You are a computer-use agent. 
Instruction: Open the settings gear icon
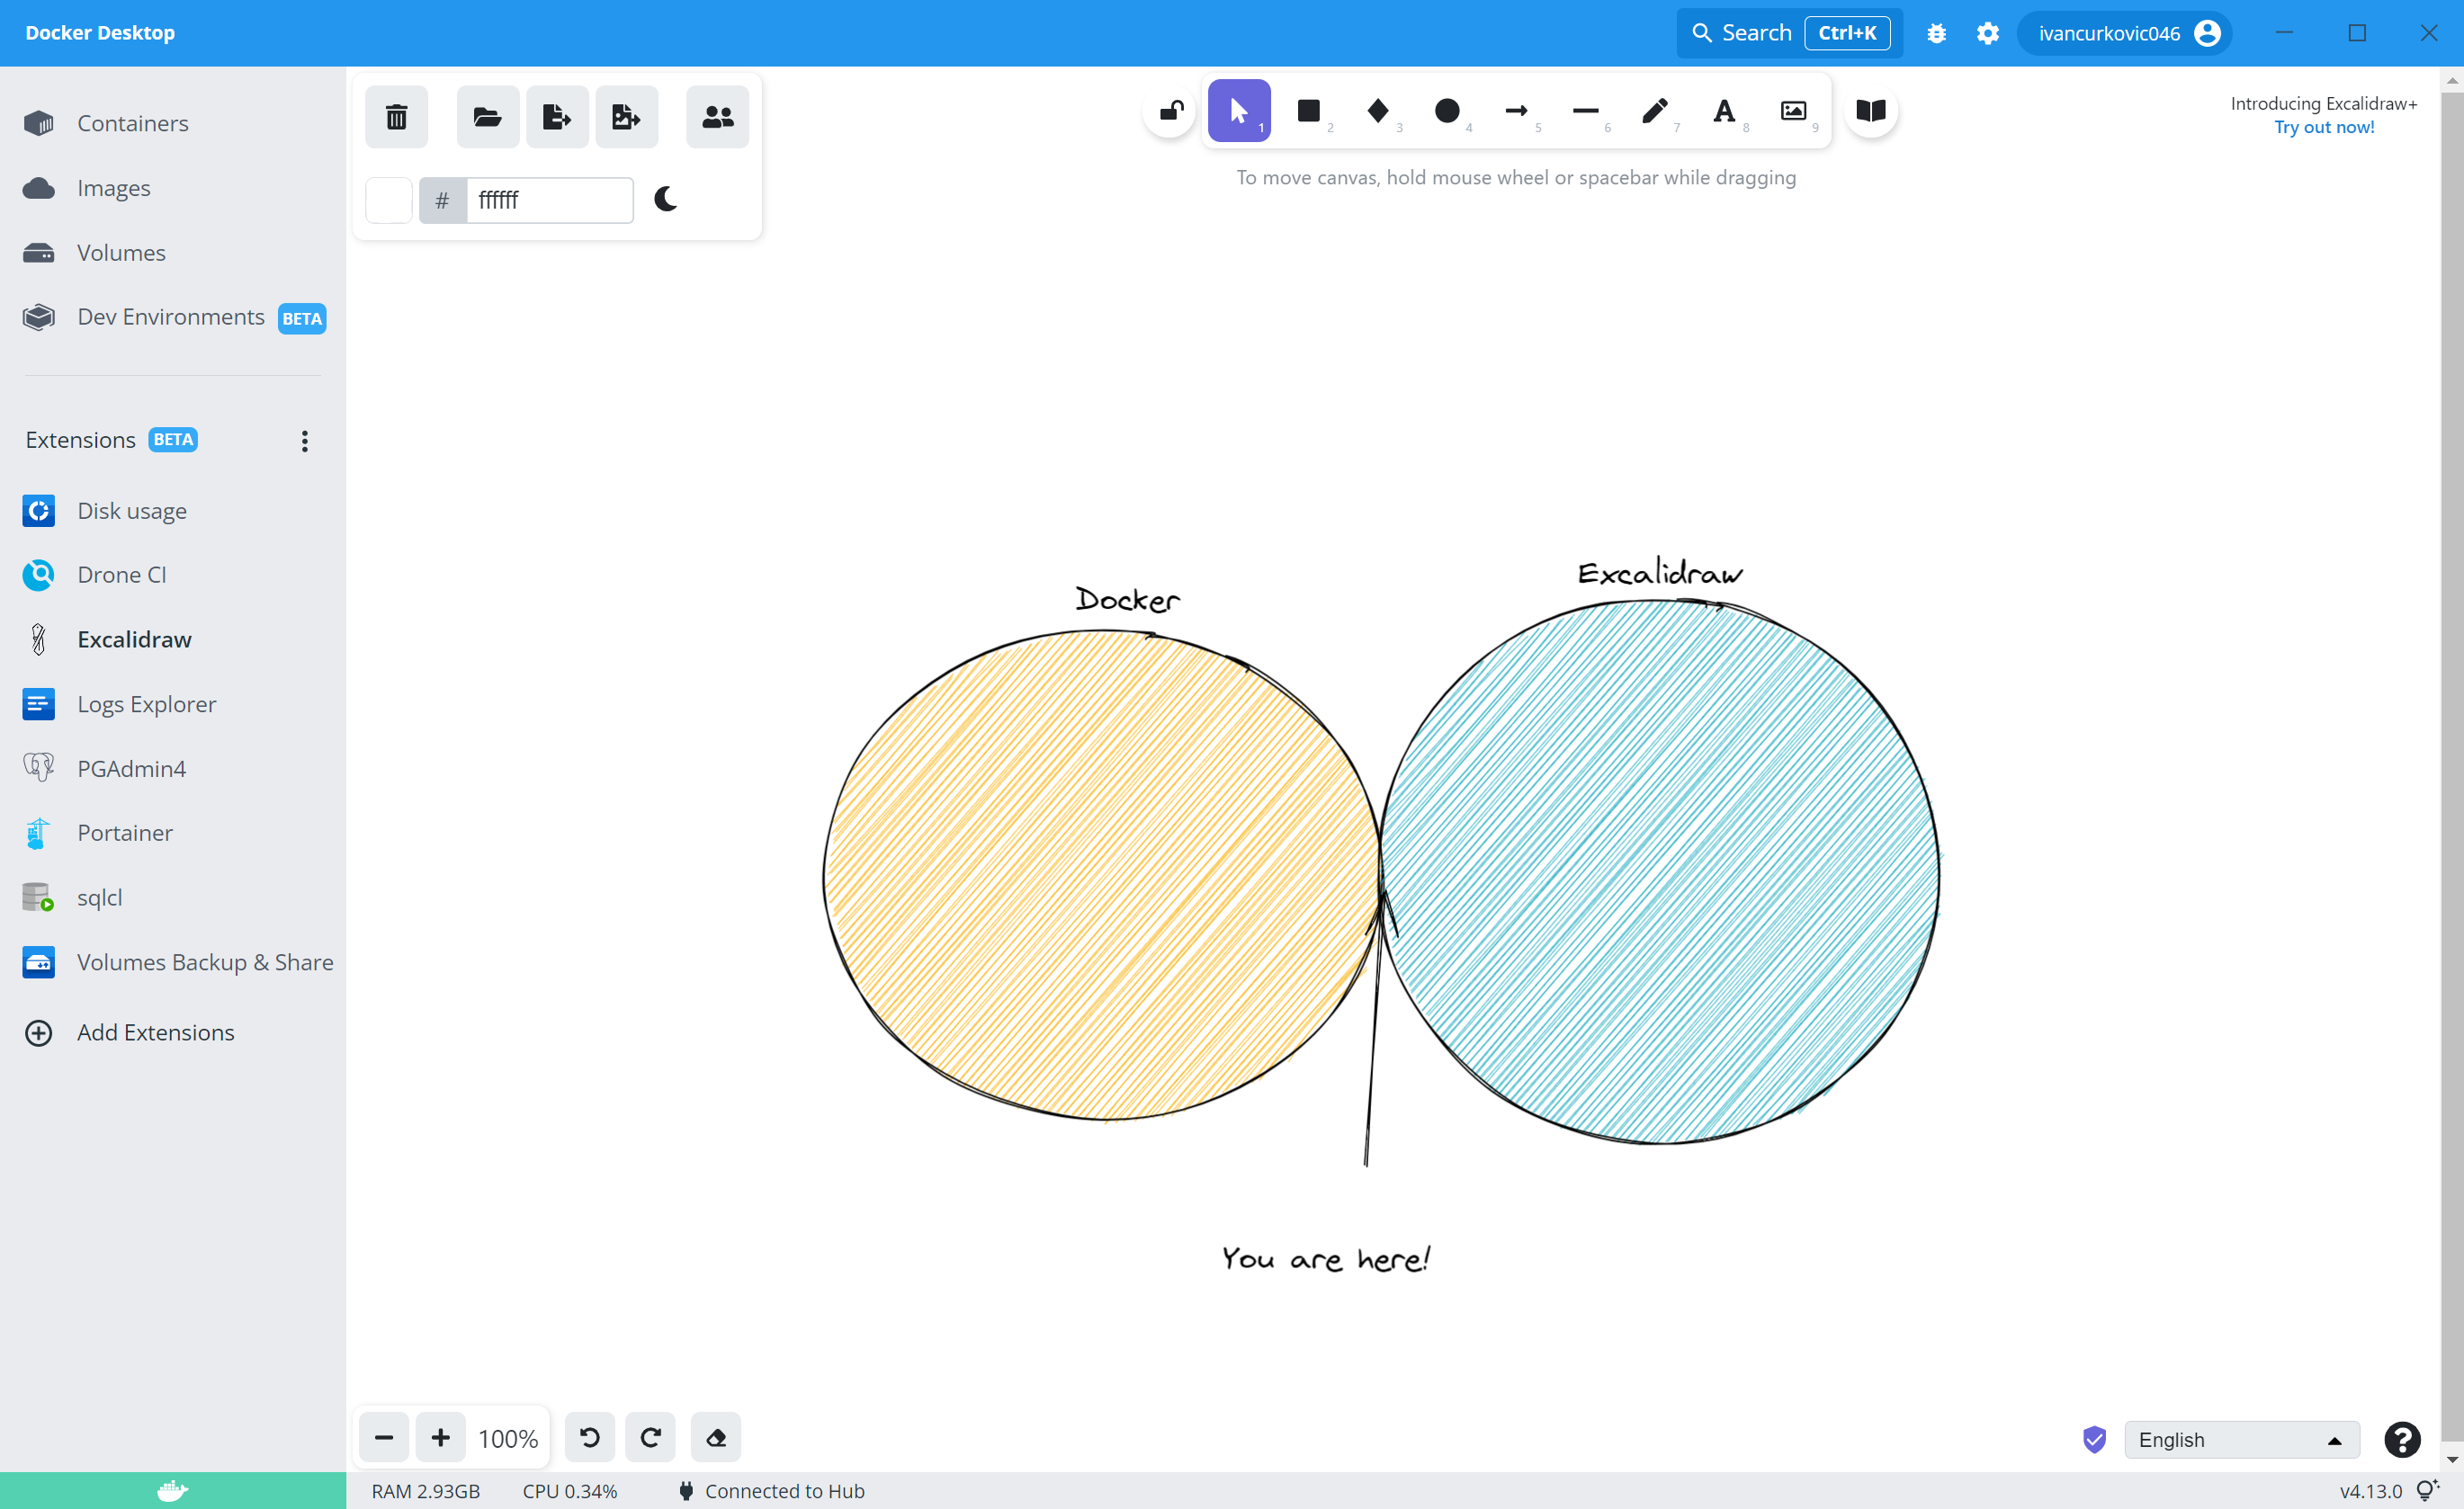[x=1988, y=33]
